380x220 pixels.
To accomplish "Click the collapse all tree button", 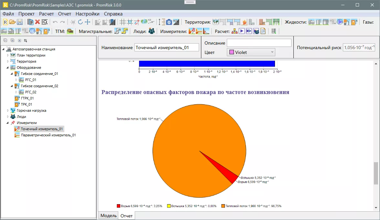I will 5,40.
